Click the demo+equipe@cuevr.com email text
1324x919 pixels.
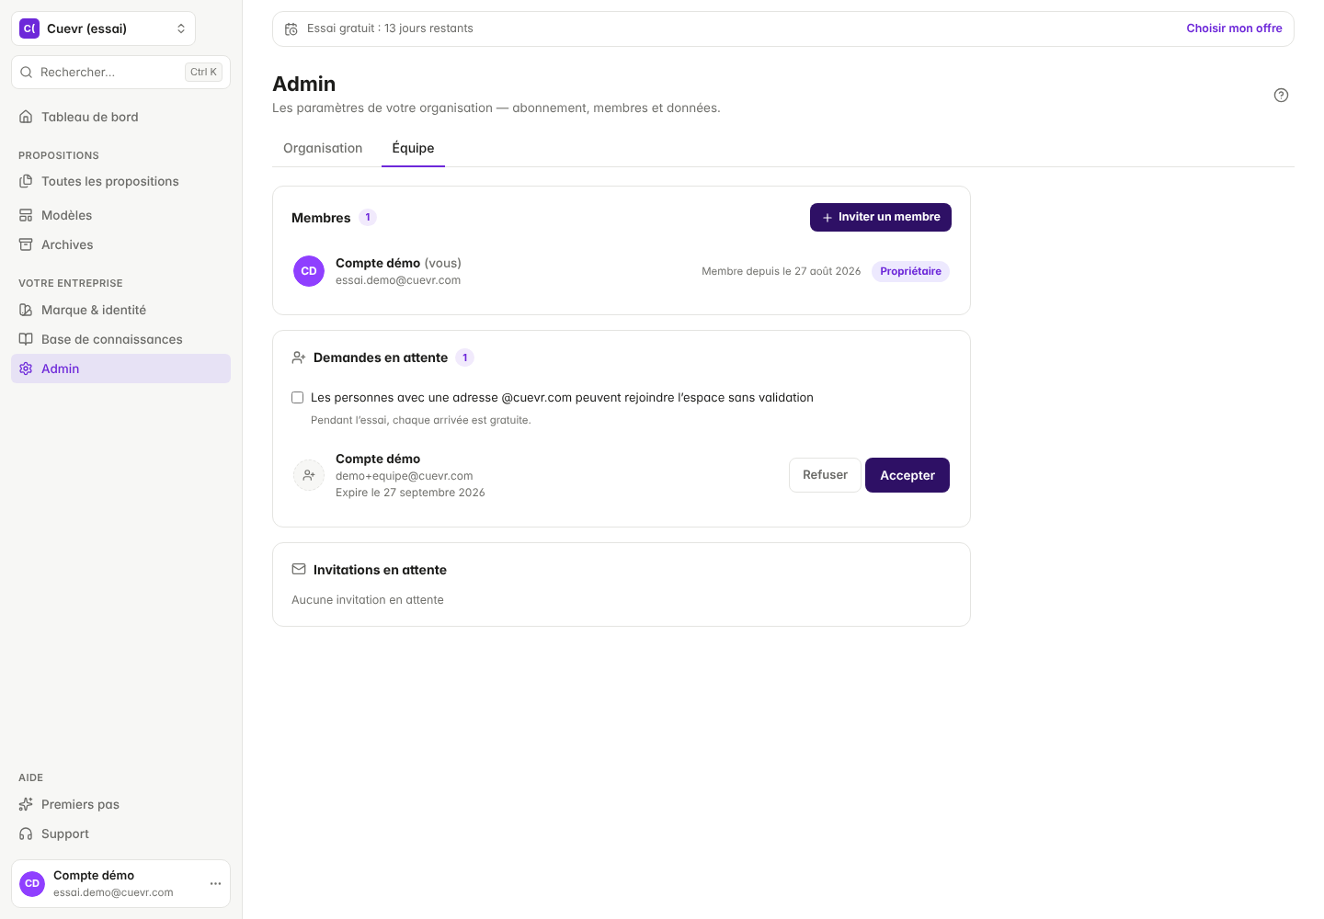click(x=404, y=476)
